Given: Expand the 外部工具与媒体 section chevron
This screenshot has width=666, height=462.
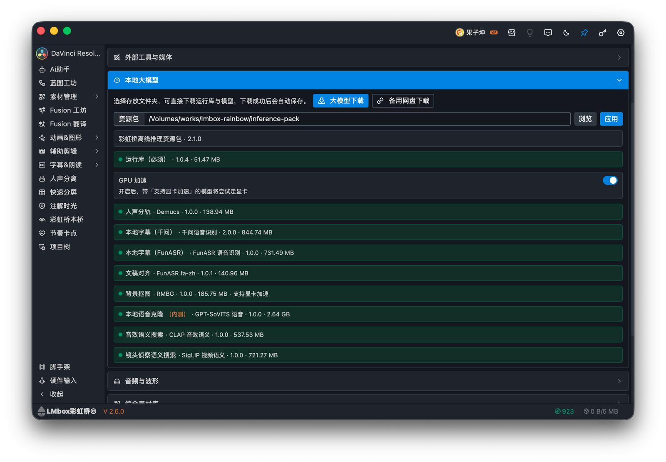Looking at the screenshot, I should pyautogui.click(x=619, y=57).
